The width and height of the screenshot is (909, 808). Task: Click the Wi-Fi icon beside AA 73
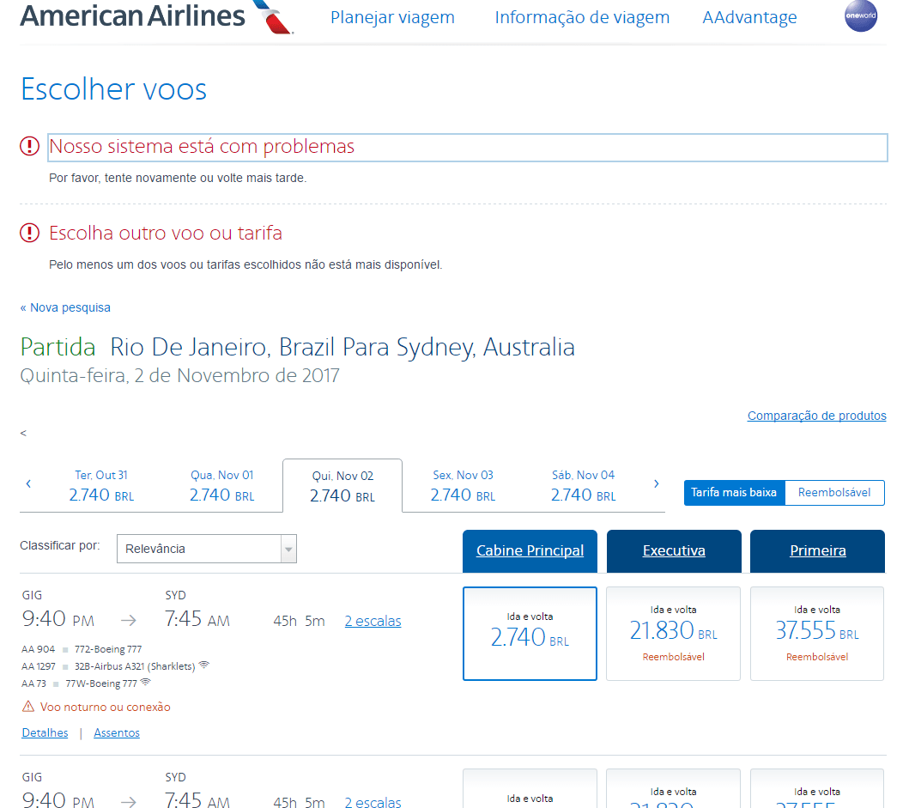[145, 683]
